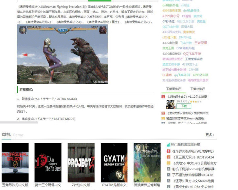This screenshot has height=190, width=238.
Task: Click the 4399赛尔号 tag
Action: [x=171, y=16]
